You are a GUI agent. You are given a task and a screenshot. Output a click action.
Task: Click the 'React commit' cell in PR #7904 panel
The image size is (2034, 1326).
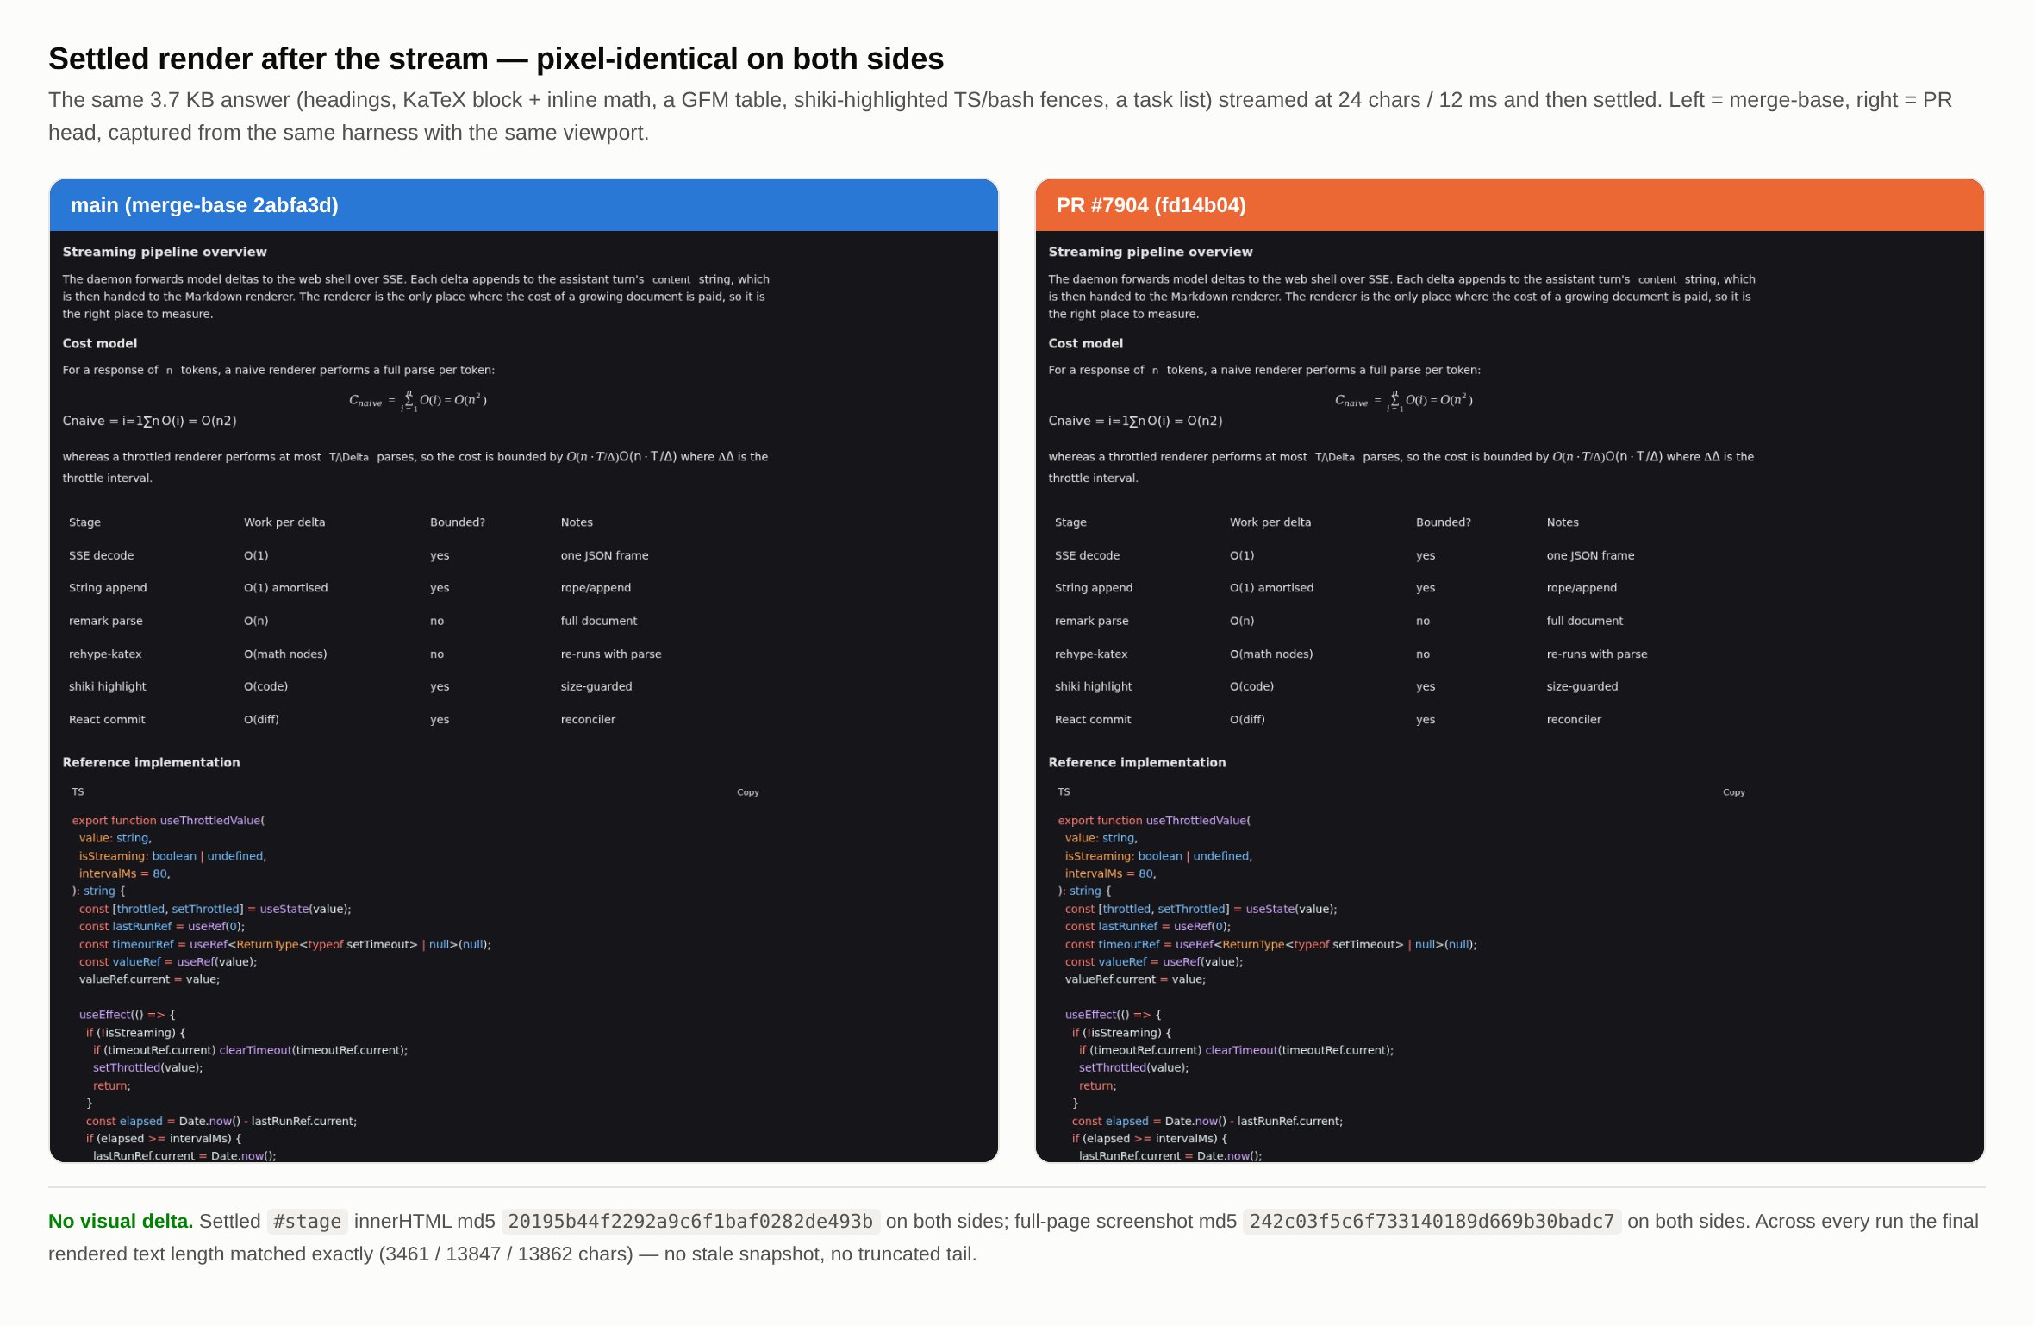click(x=1093, y=719)
